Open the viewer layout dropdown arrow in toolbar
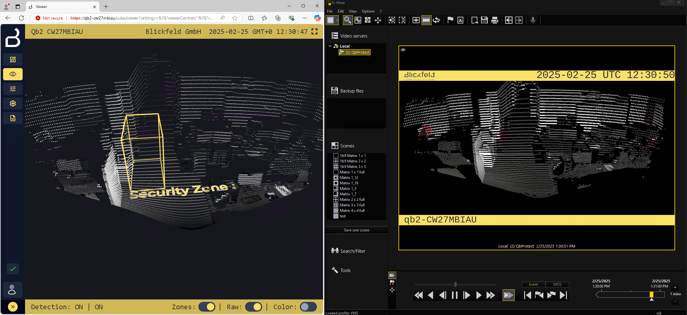687x315 pixels. [x=337, y=20]
